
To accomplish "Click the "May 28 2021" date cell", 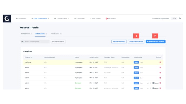I will (94, 67).
